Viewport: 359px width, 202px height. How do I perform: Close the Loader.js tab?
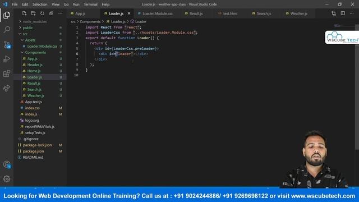click(x=129, y=13)
